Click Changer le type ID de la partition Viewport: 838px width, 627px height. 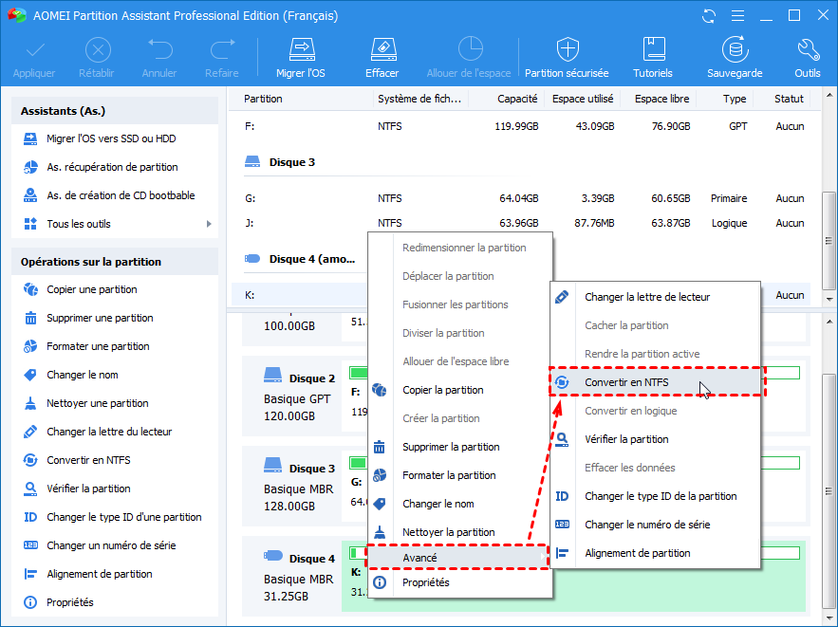point(655,496)
